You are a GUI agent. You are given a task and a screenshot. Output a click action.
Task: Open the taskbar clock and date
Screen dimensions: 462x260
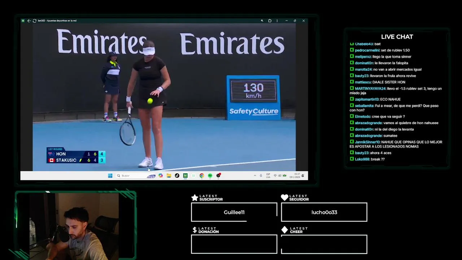pos(295,175)
